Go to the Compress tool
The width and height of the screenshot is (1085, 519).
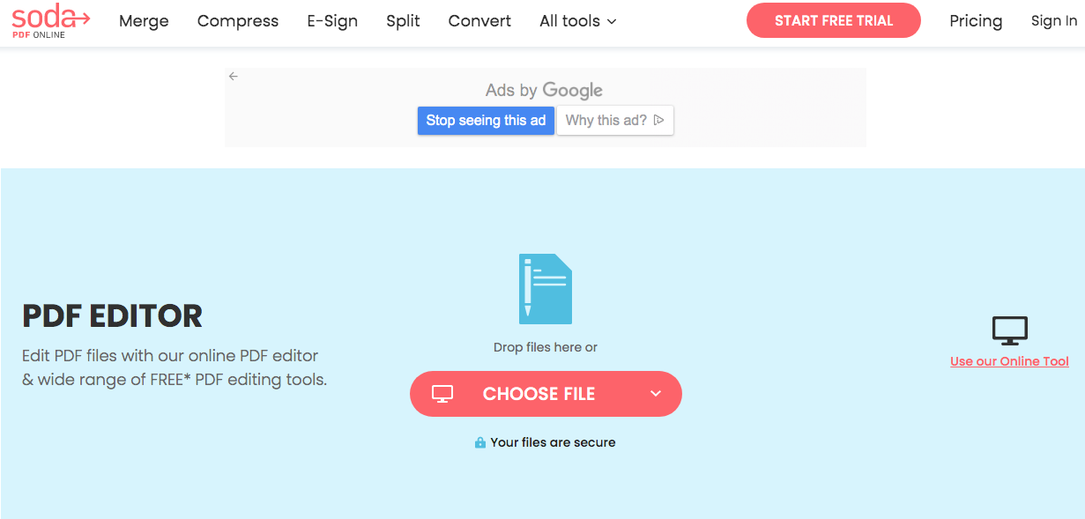click(238, 21)
